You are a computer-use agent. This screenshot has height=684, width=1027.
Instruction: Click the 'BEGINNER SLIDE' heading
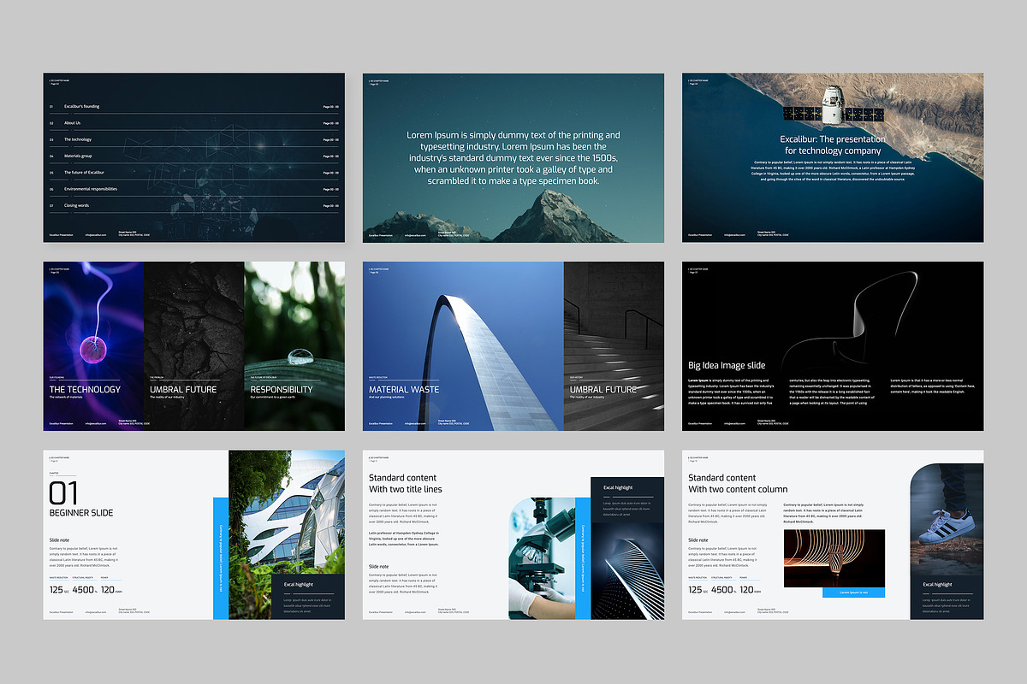pos(81,513)
